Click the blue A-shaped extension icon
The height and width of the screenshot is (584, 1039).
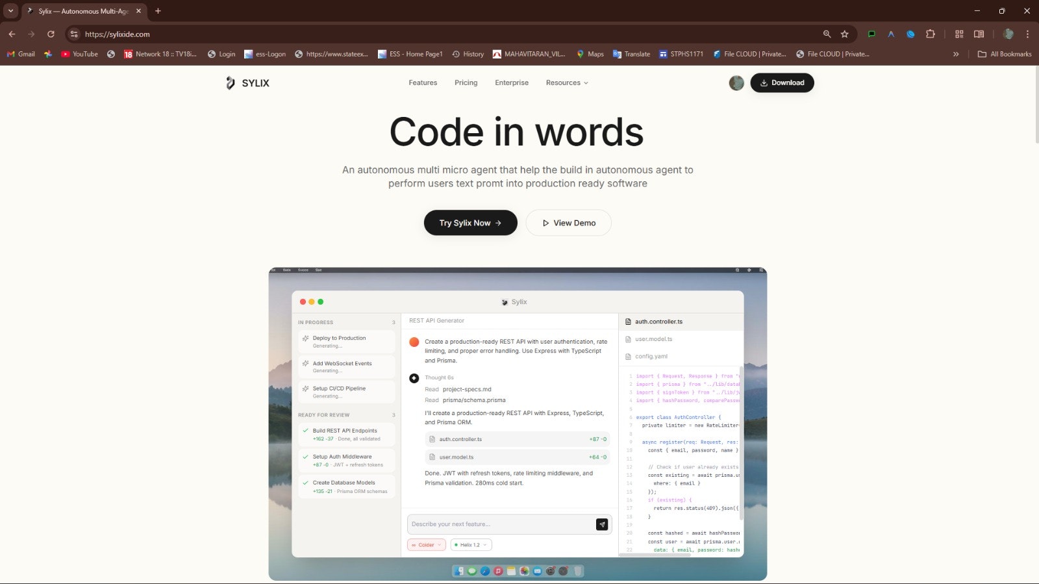[891, 34]
